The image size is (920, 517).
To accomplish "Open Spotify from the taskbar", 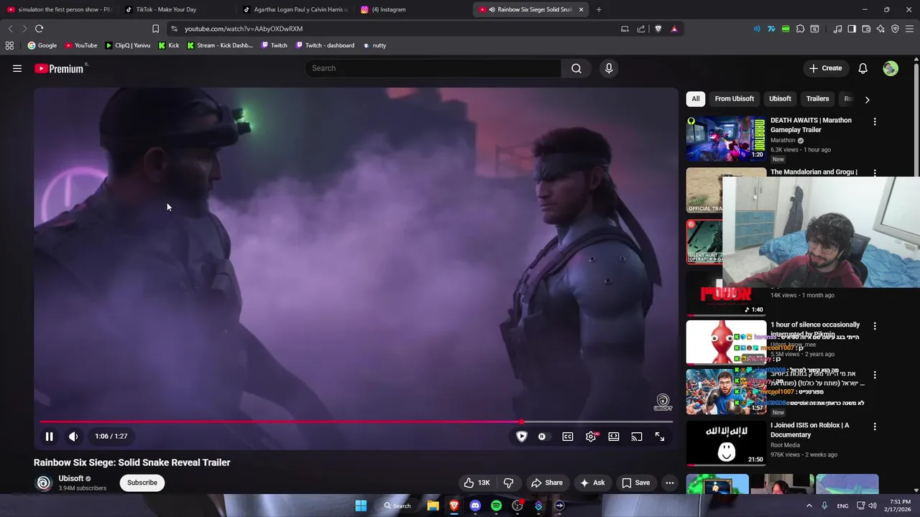I will (496, 506).
